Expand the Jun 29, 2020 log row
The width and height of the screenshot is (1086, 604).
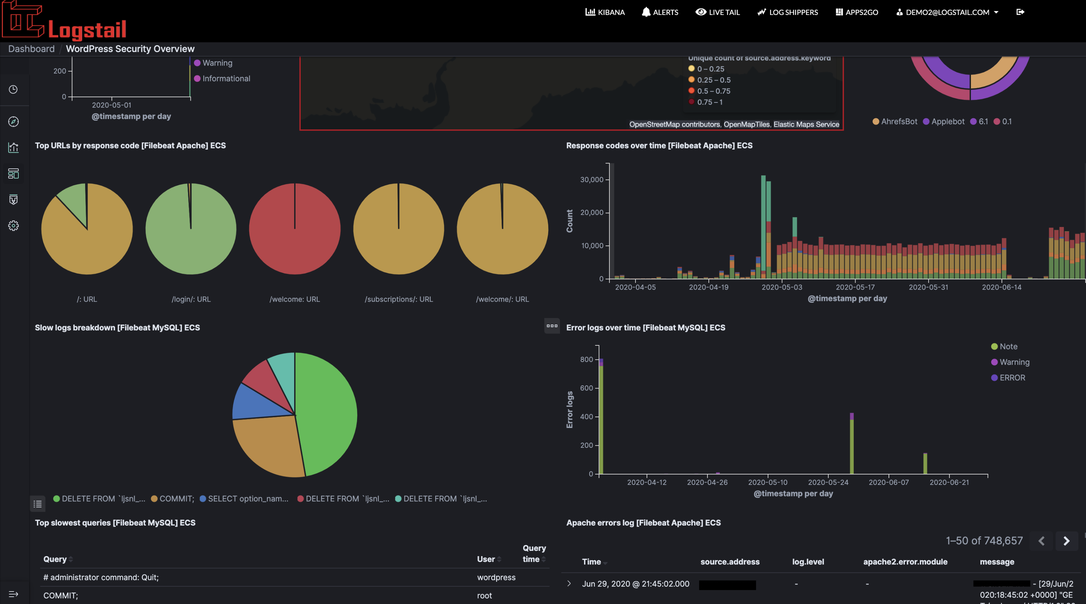click(x=569, y=584)
